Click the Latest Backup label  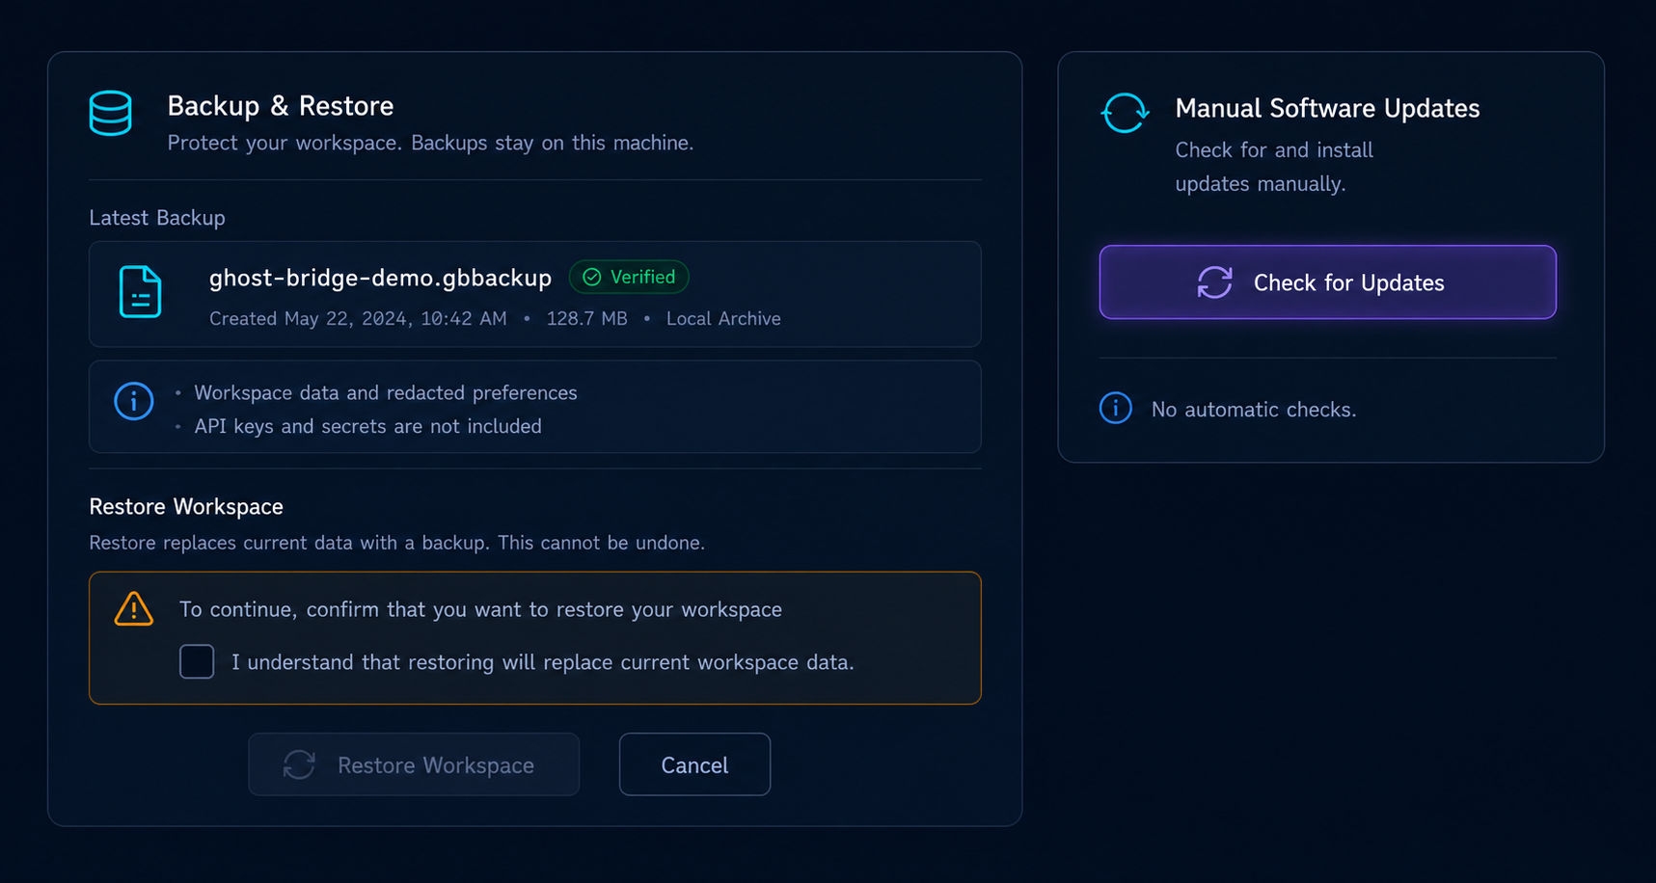[x=157, y=218]
